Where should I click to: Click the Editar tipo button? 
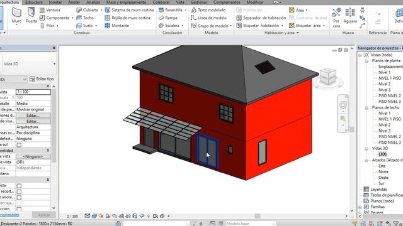[x=42, y=79]
